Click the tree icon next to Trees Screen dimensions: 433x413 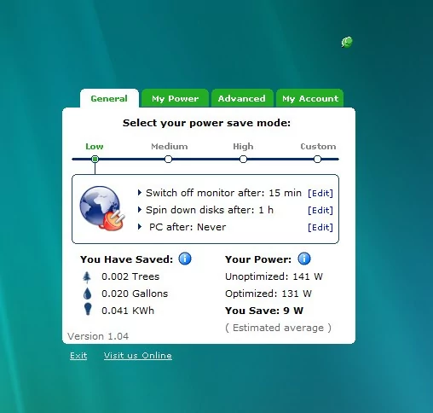click(87, 277)
